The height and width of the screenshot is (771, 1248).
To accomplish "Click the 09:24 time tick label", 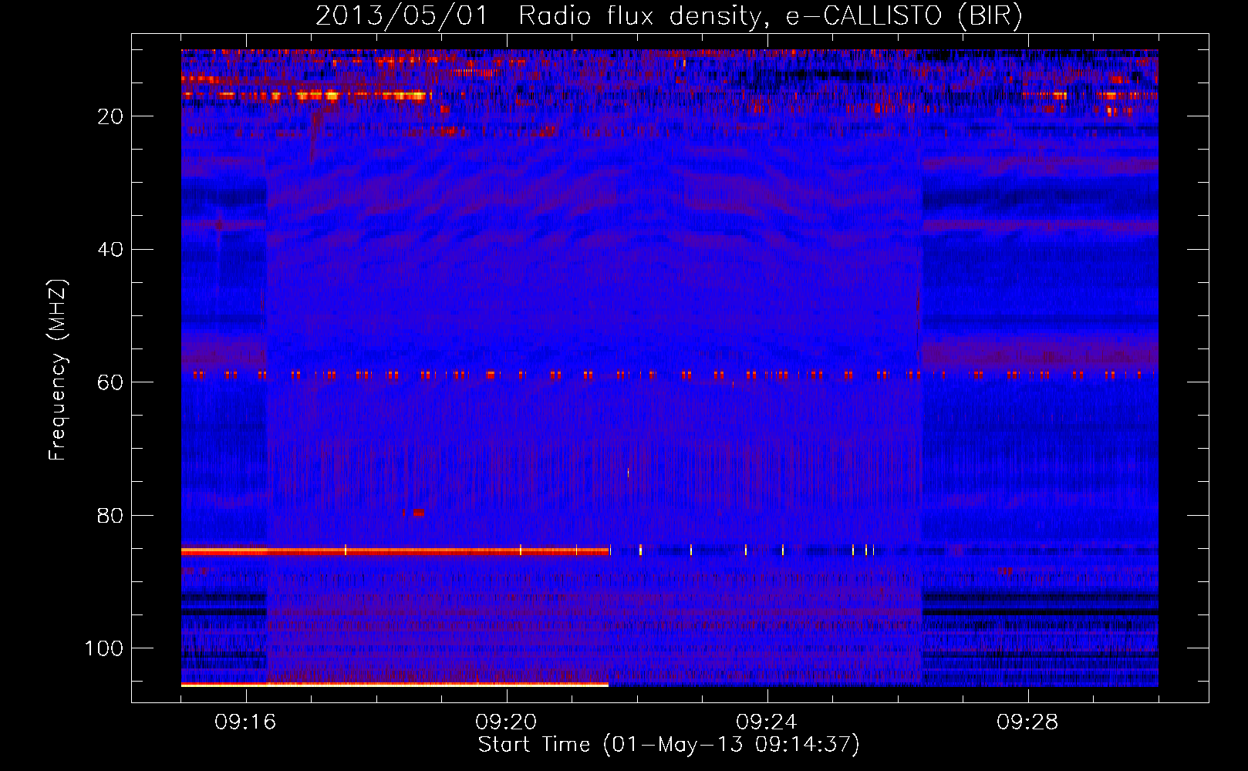I will point(767,722).
